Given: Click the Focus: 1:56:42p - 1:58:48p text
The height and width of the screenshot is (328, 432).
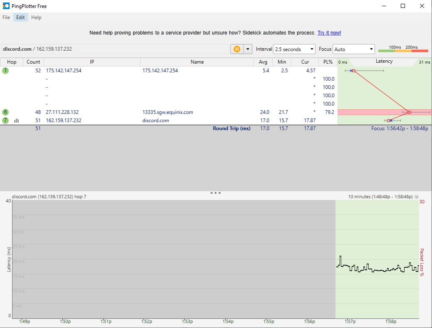Looking at the screenshot, I should click(x=400, y=128).
